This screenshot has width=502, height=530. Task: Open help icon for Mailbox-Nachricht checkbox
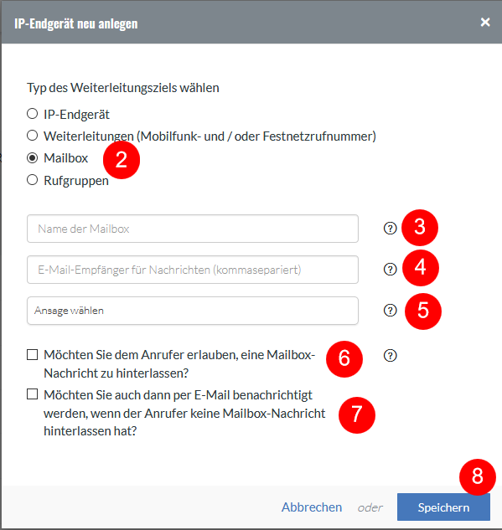pyautogui.click(x=390, y=356)
